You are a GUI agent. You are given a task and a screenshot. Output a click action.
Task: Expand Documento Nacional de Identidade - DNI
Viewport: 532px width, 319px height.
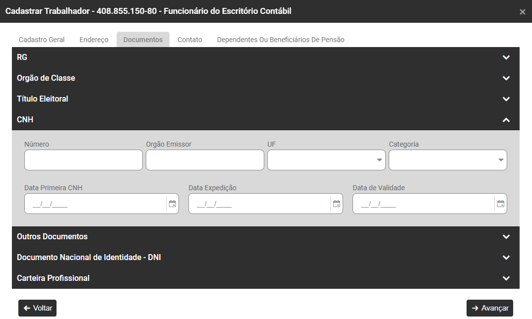506,258
